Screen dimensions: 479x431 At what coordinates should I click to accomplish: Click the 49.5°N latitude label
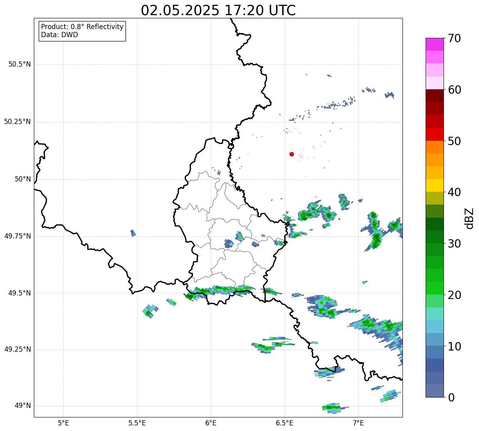pyautogui.click(x=20, y=293)
